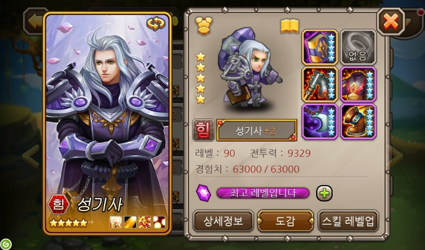Click the 성기사 +2 class name box

coord(256,131)
